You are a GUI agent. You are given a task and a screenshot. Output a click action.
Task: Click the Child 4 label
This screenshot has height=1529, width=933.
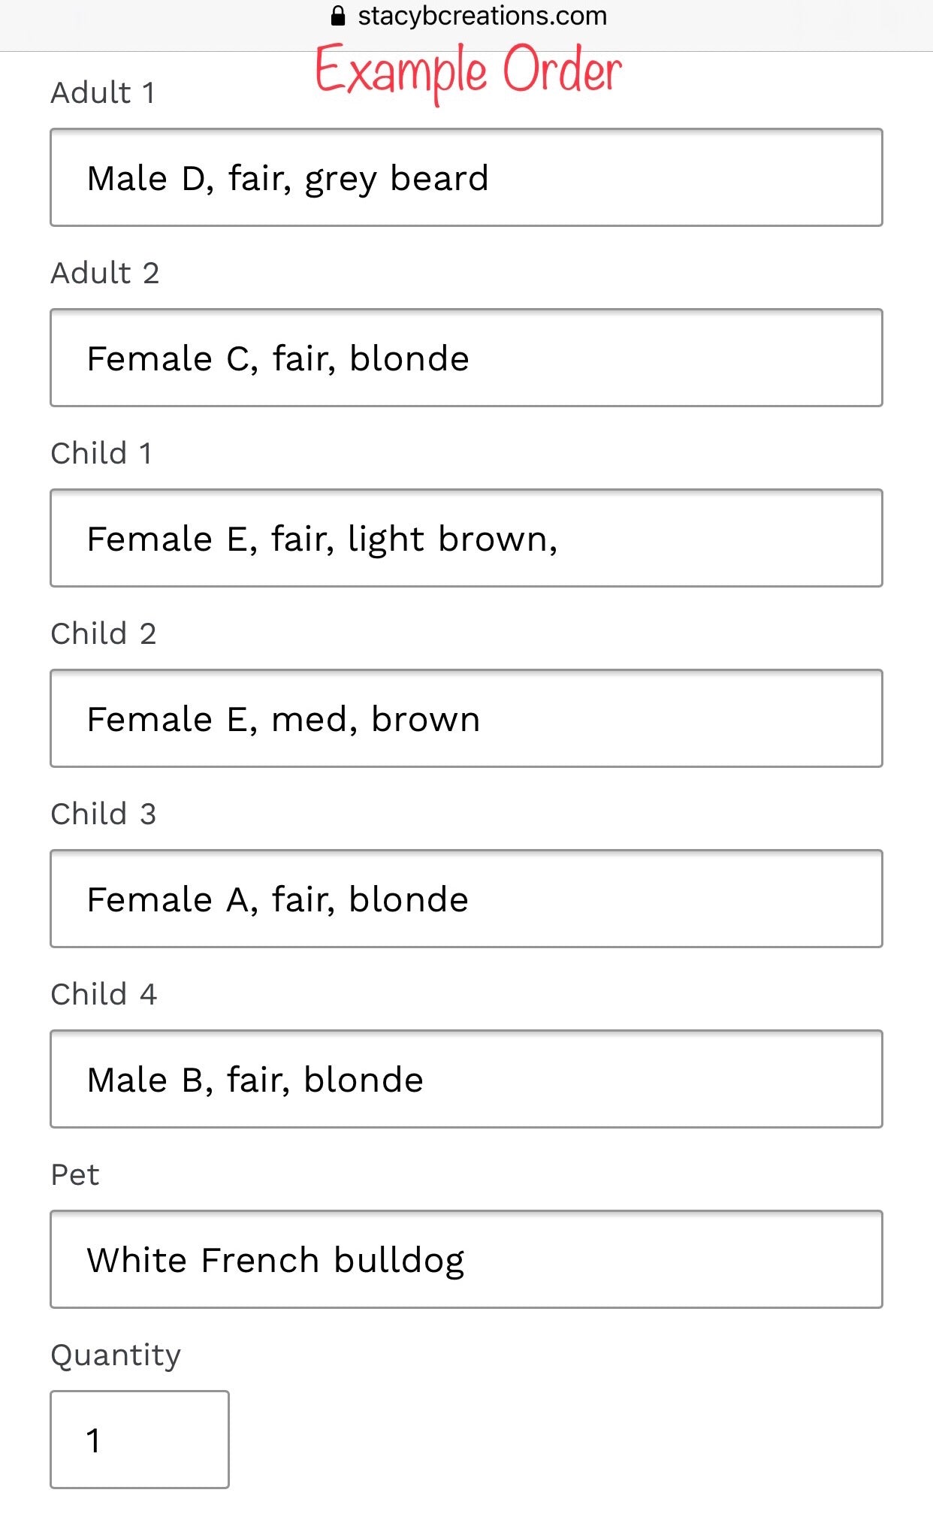(104, 994)
